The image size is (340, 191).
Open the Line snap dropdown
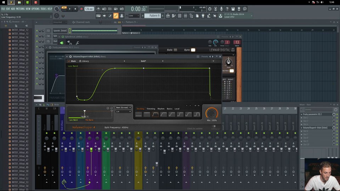[134, 16]
